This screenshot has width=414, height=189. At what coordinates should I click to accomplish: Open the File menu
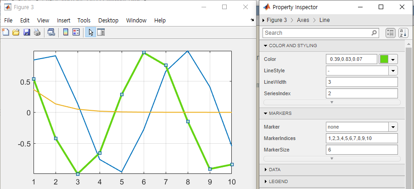[8, 20]
